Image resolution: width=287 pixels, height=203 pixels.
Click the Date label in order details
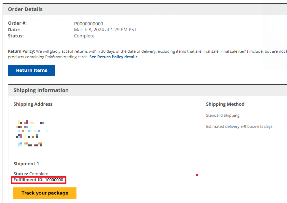click(x=14, y=30)
